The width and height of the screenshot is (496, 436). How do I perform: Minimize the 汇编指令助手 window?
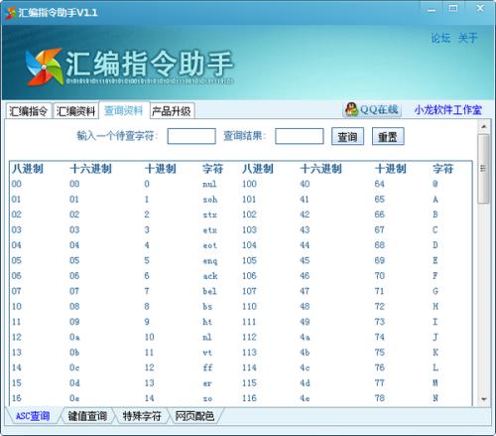click(432, 10)
